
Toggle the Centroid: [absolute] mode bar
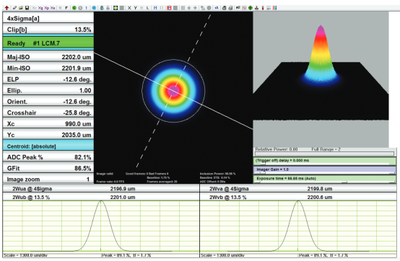[x=48, y=146]
